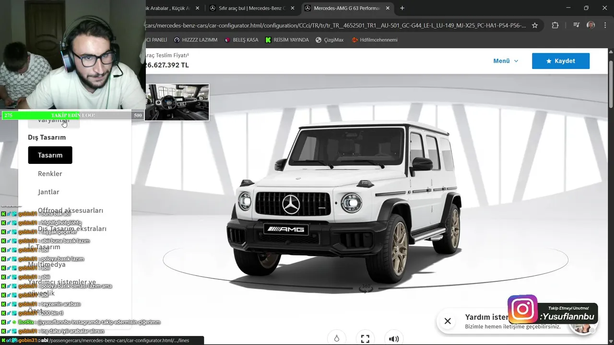
Task: Close the Mercedes-AMG G 63 Performance tab
Action: pyautogui.click(x=389, y=8)
